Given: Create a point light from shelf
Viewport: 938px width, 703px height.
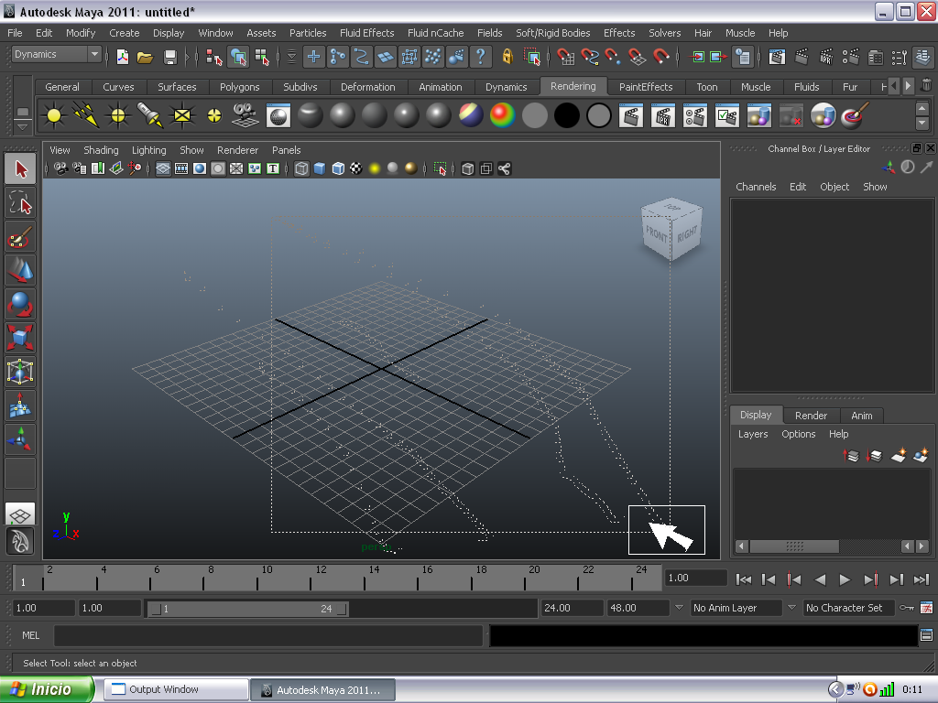Looking at the screenshot, I should pyautogui.click(x=118, y=114).
